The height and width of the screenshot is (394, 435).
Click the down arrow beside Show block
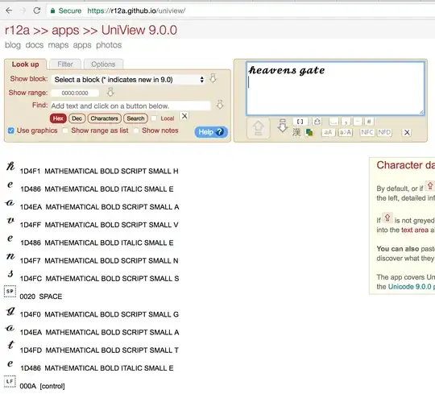[x=213, y=78]
